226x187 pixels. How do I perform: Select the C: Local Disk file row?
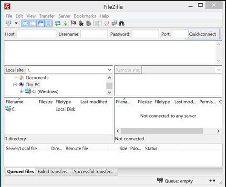click(x=58, y=109)
